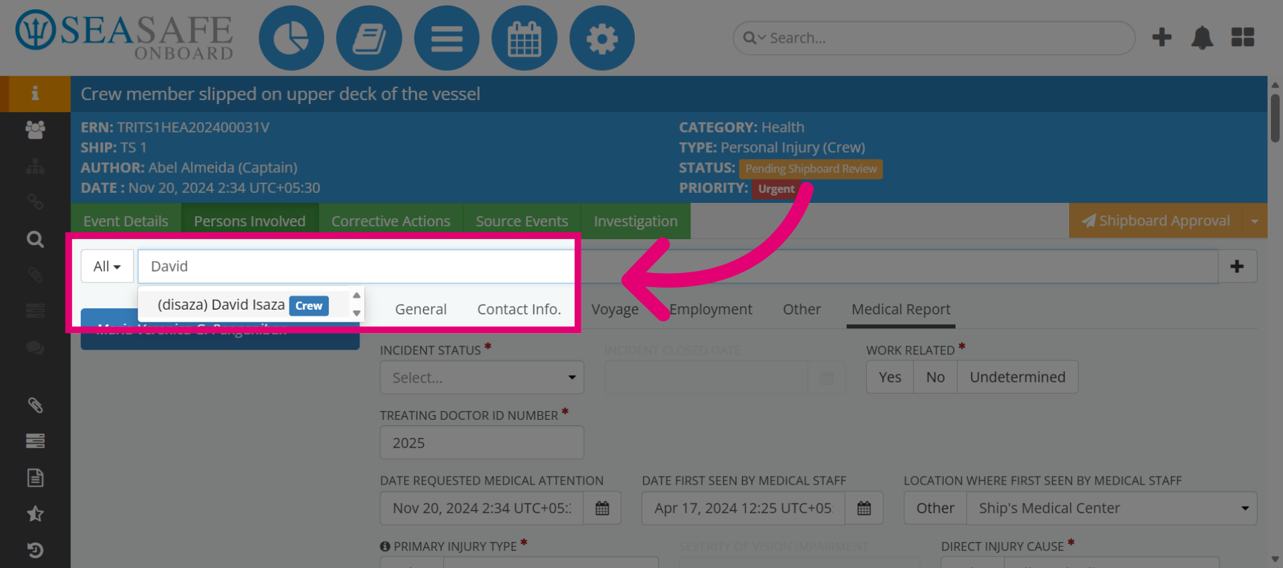Screen dimensions: 1283x568
Task: Open the All filter dropdown
Action: tap(107, 266)
